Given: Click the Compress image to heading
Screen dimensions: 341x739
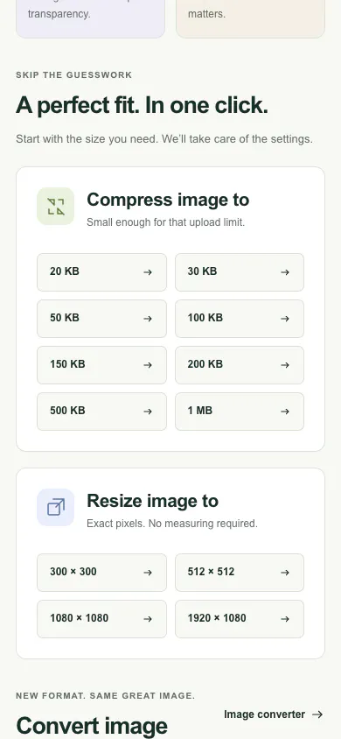Looking at the screenshot, I should pyautogui.click(x=168, y=200).
